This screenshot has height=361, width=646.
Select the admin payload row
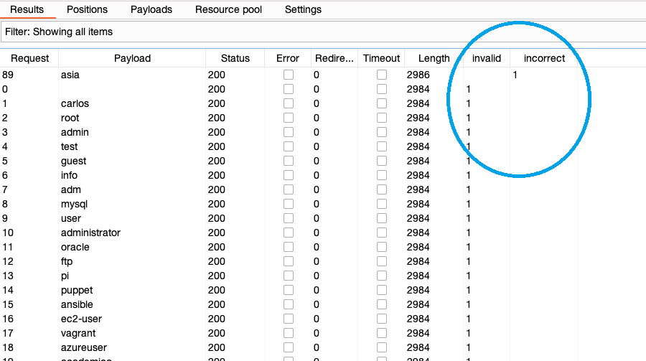(323, 132)
